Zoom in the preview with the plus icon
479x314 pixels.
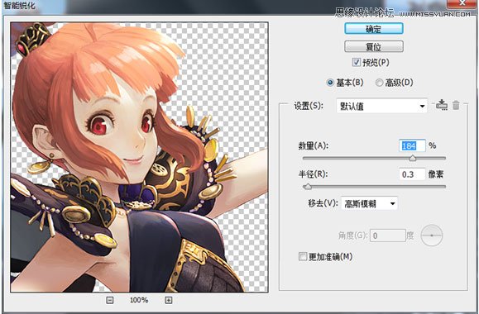(168, 300)
